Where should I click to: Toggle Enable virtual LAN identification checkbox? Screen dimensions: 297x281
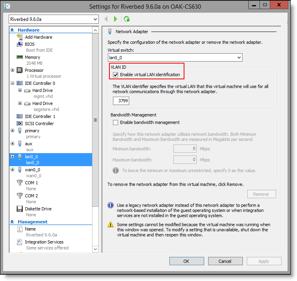click(115, 75)
